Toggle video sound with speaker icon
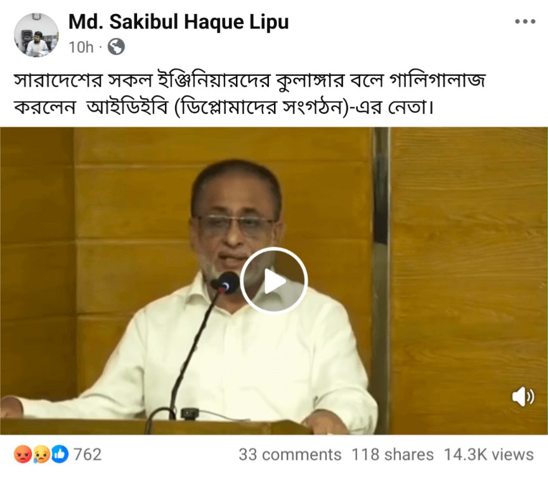Image resolution: width=548 pixels, height=480 pixels. (523, 396)
